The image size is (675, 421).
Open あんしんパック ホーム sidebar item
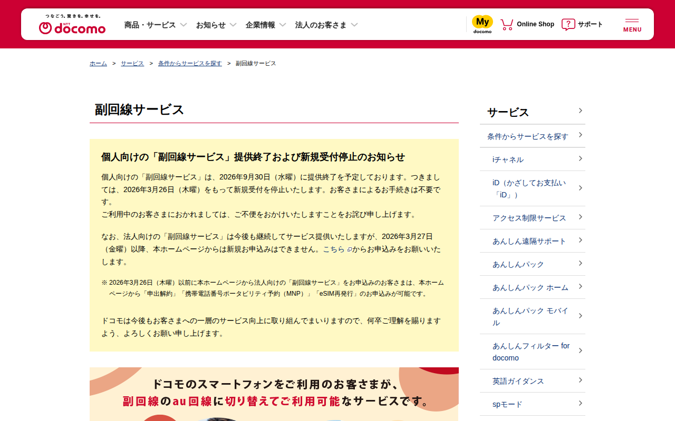533,287
